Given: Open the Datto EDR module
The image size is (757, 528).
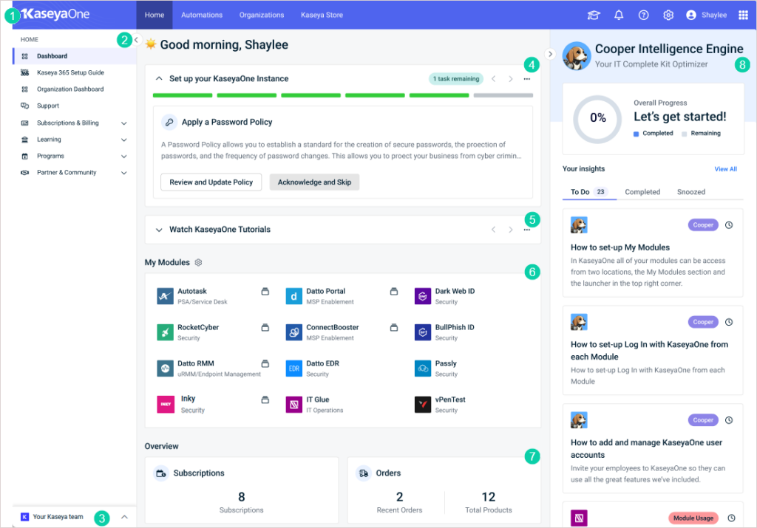Looking at the screenshot, I should click(313, 368).
